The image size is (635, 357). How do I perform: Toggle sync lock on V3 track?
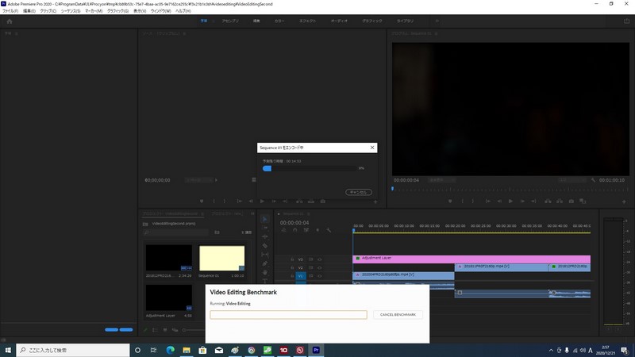(x=311, y=259)
